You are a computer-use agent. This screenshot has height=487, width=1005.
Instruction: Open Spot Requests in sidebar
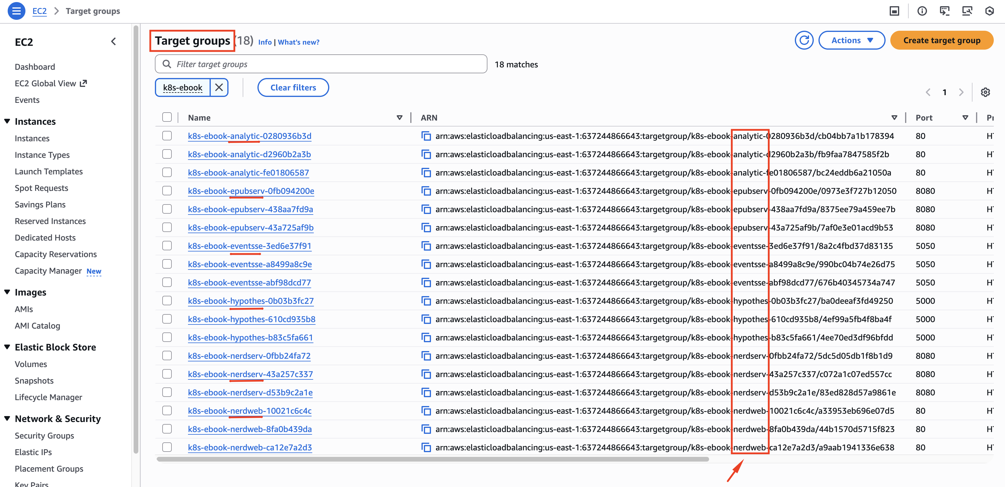pyautogui.click(x=41, y=188)
